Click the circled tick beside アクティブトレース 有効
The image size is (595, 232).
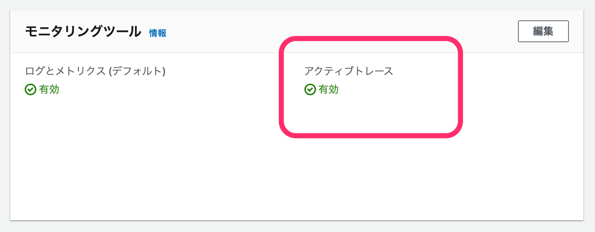tap(310, 89)
